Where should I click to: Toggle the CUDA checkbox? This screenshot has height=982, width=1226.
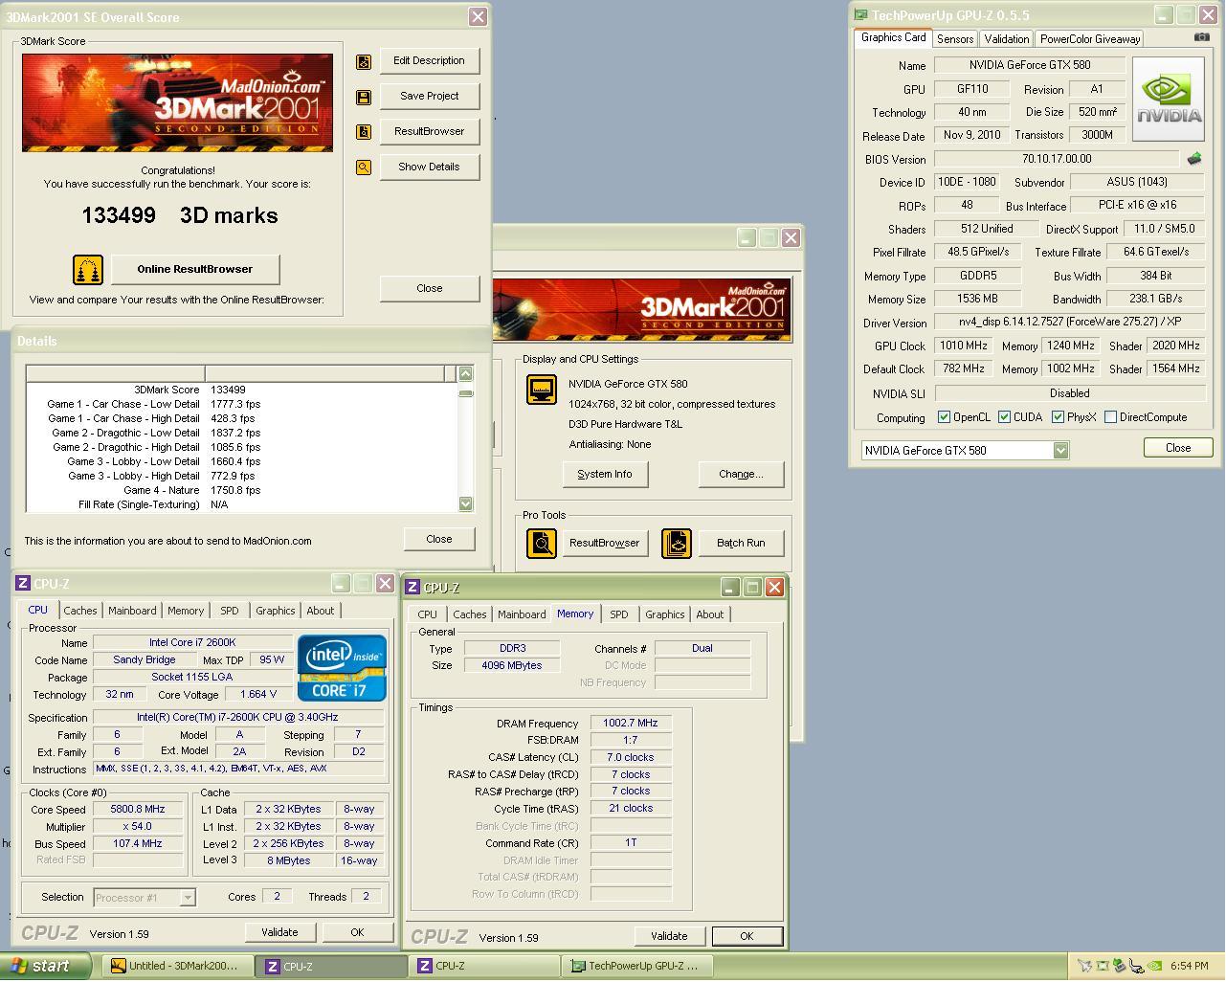click(x=1004, y=417)
